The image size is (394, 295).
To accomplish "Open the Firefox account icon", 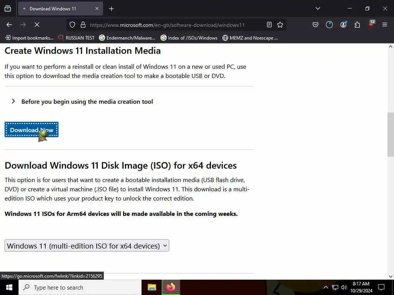I will (x=343, y=25).
